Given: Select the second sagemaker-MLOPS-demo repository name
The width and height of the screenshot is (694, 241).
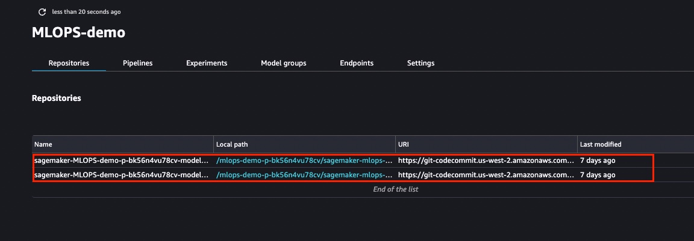Looking at the screenshot, I should pyautogui.click(x=121, y=175).
